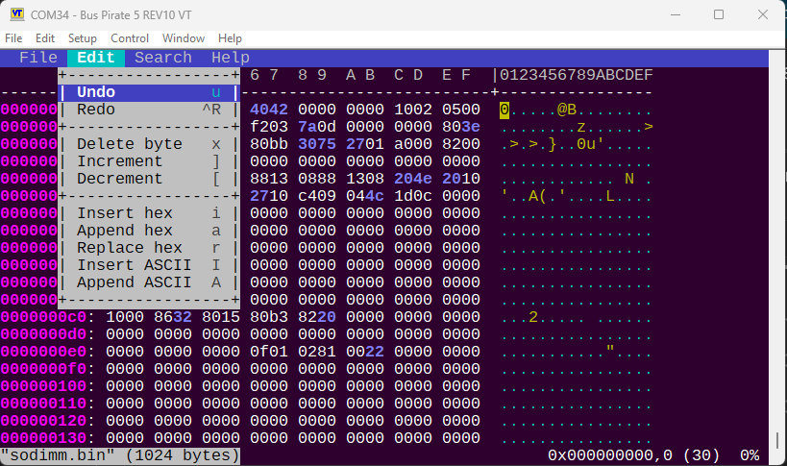Open the Control menu

pos(130,38)
